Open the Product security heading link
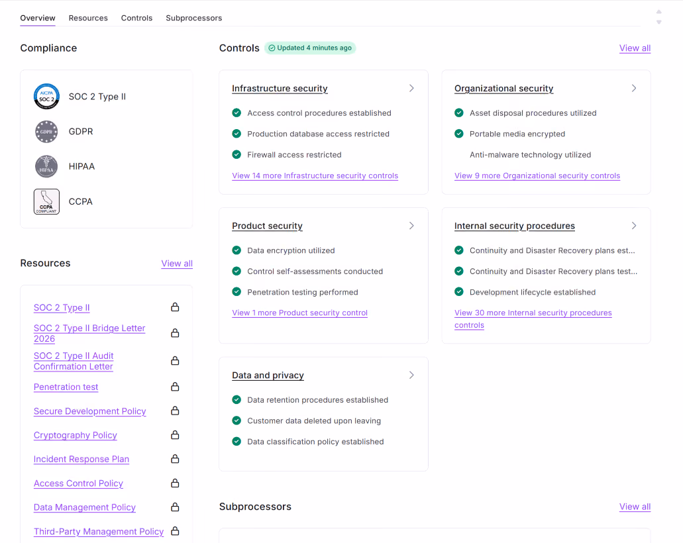 click(267, 226)
